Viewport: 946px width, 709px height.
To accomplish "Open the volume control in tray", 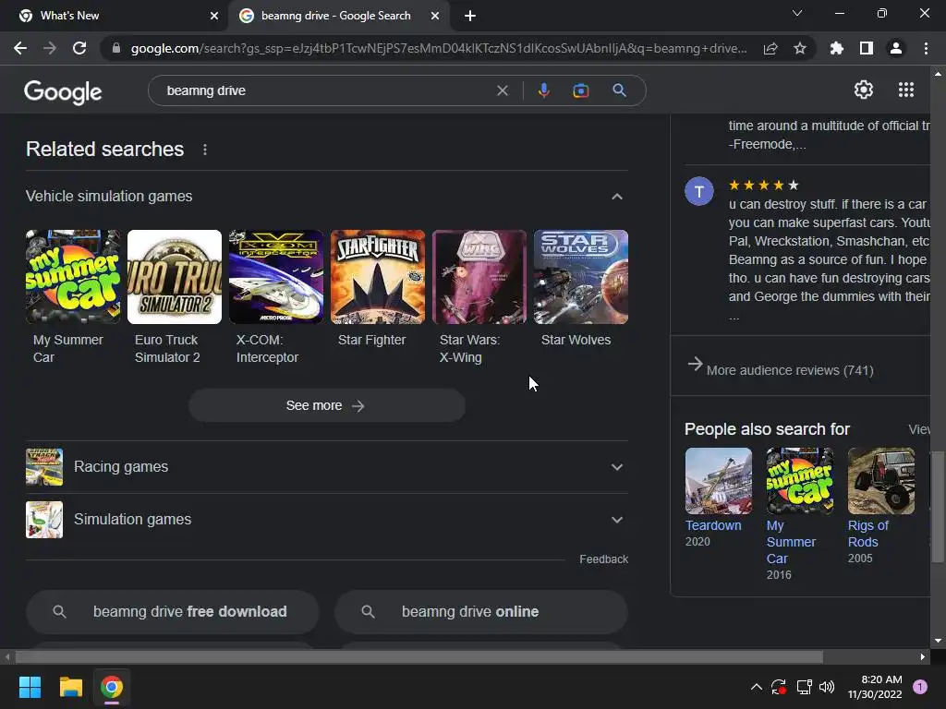I will click(x=827, y=687).
